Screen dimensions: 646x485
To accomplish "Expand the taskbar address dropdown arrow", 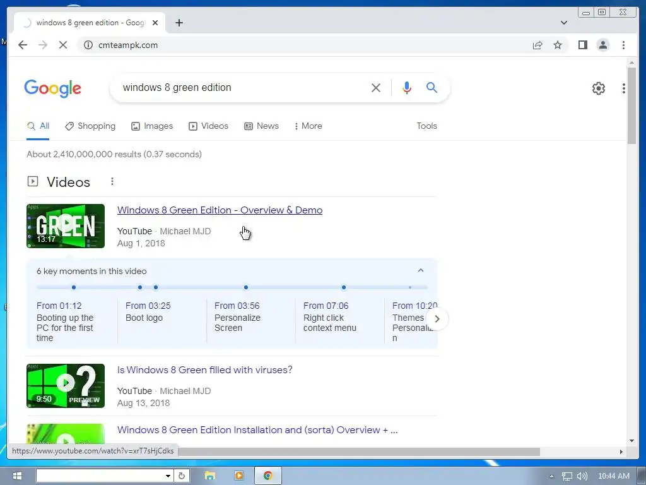I will pos(168,476).
